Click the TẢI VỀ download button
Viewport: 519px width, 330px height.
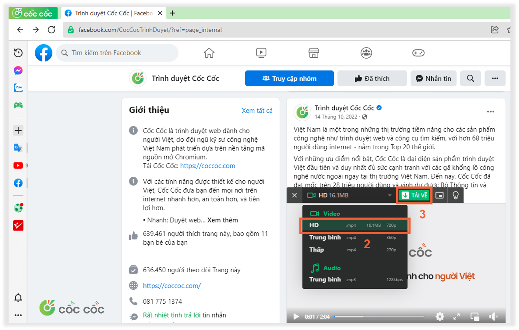point(414,195)
